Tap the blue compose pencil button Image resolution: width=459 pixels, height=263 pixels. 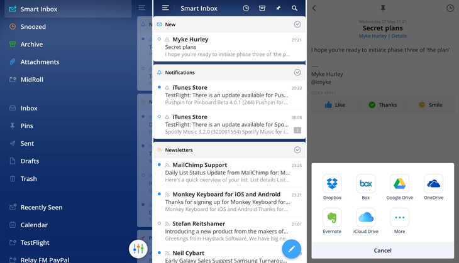tap(291, 249)
